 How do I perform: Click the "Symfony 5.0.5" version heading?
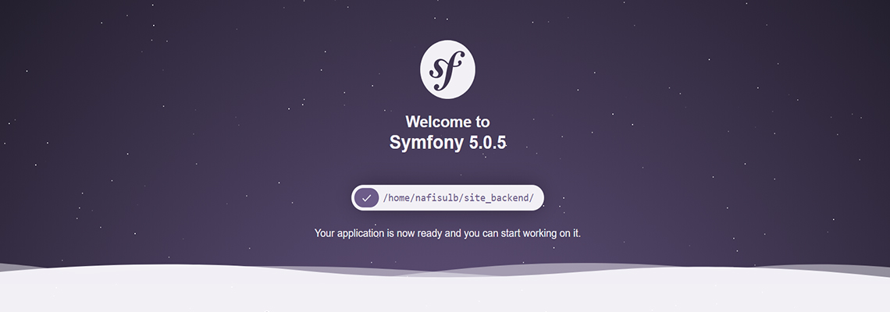[x=447, y=143]
